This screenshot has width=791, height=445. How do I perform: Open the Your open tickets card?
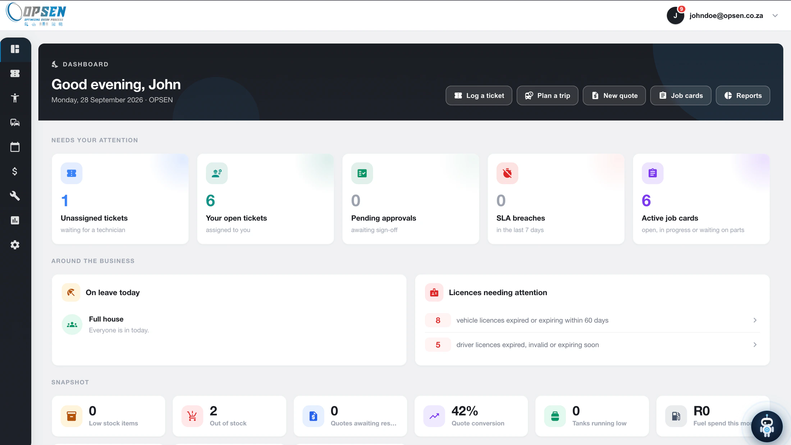click(265, 199)
